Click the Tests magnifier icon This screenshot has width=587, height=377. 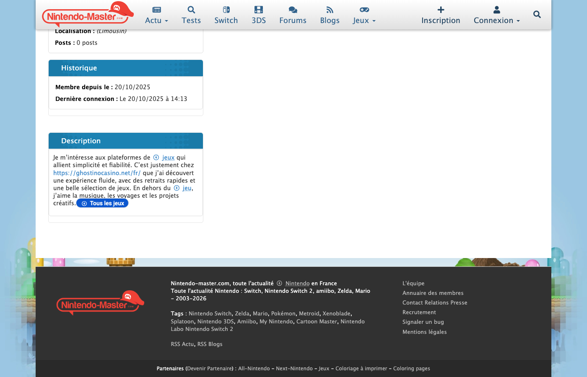pos(191,10)
